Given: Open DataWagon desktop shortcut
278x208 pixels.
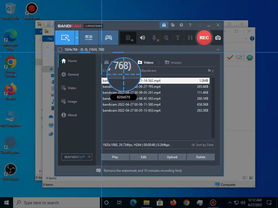Looking at the screenshot, I should [x=11, y=145].
